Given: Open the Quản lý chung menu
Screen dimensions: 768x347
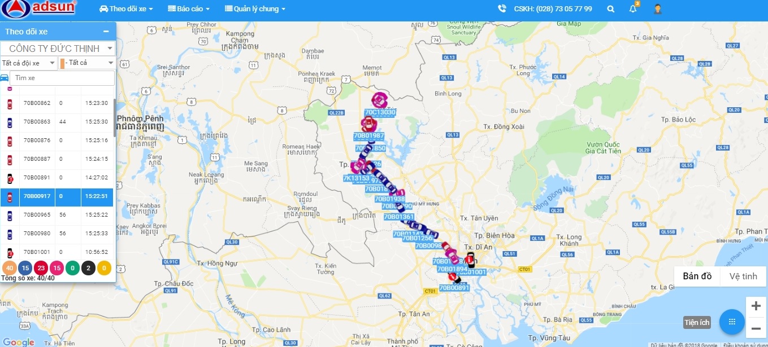Looking at the screenshot, I should [x=255, y=9].
